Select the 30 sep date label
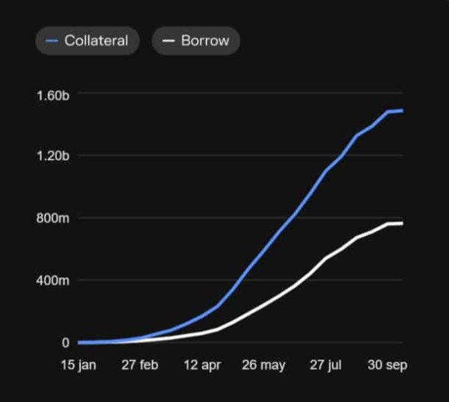 tap(385, 365)
